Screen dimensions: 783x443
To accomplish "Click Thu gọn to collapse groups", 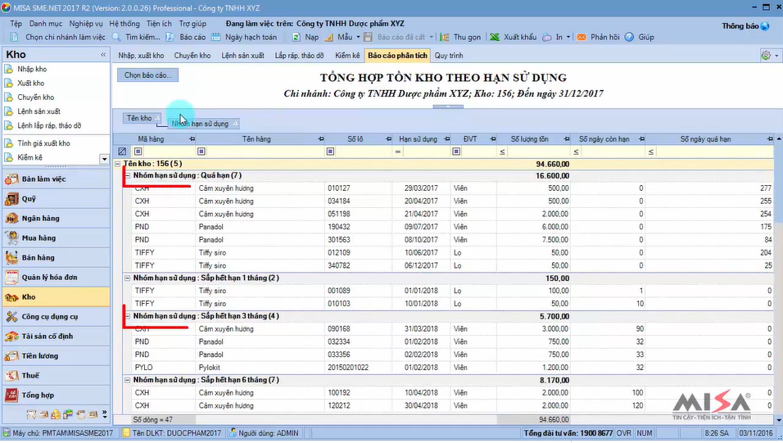I will coord(460,37).
